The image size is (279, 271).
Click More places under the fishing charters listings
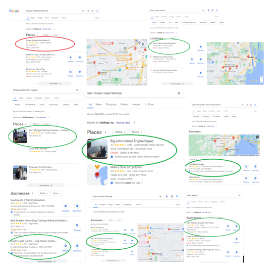point(46,185)
